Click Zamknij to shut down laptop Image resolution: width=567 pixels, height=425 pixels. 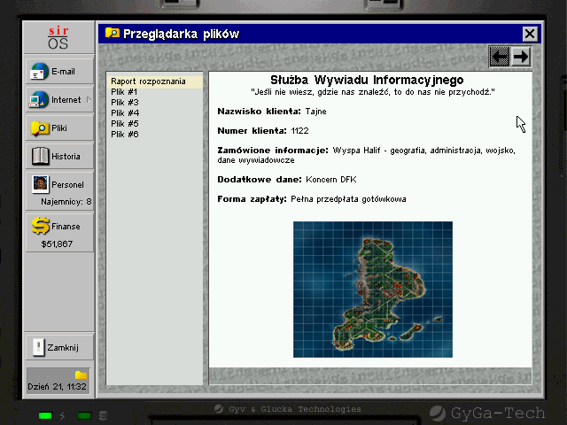point(59,348)
